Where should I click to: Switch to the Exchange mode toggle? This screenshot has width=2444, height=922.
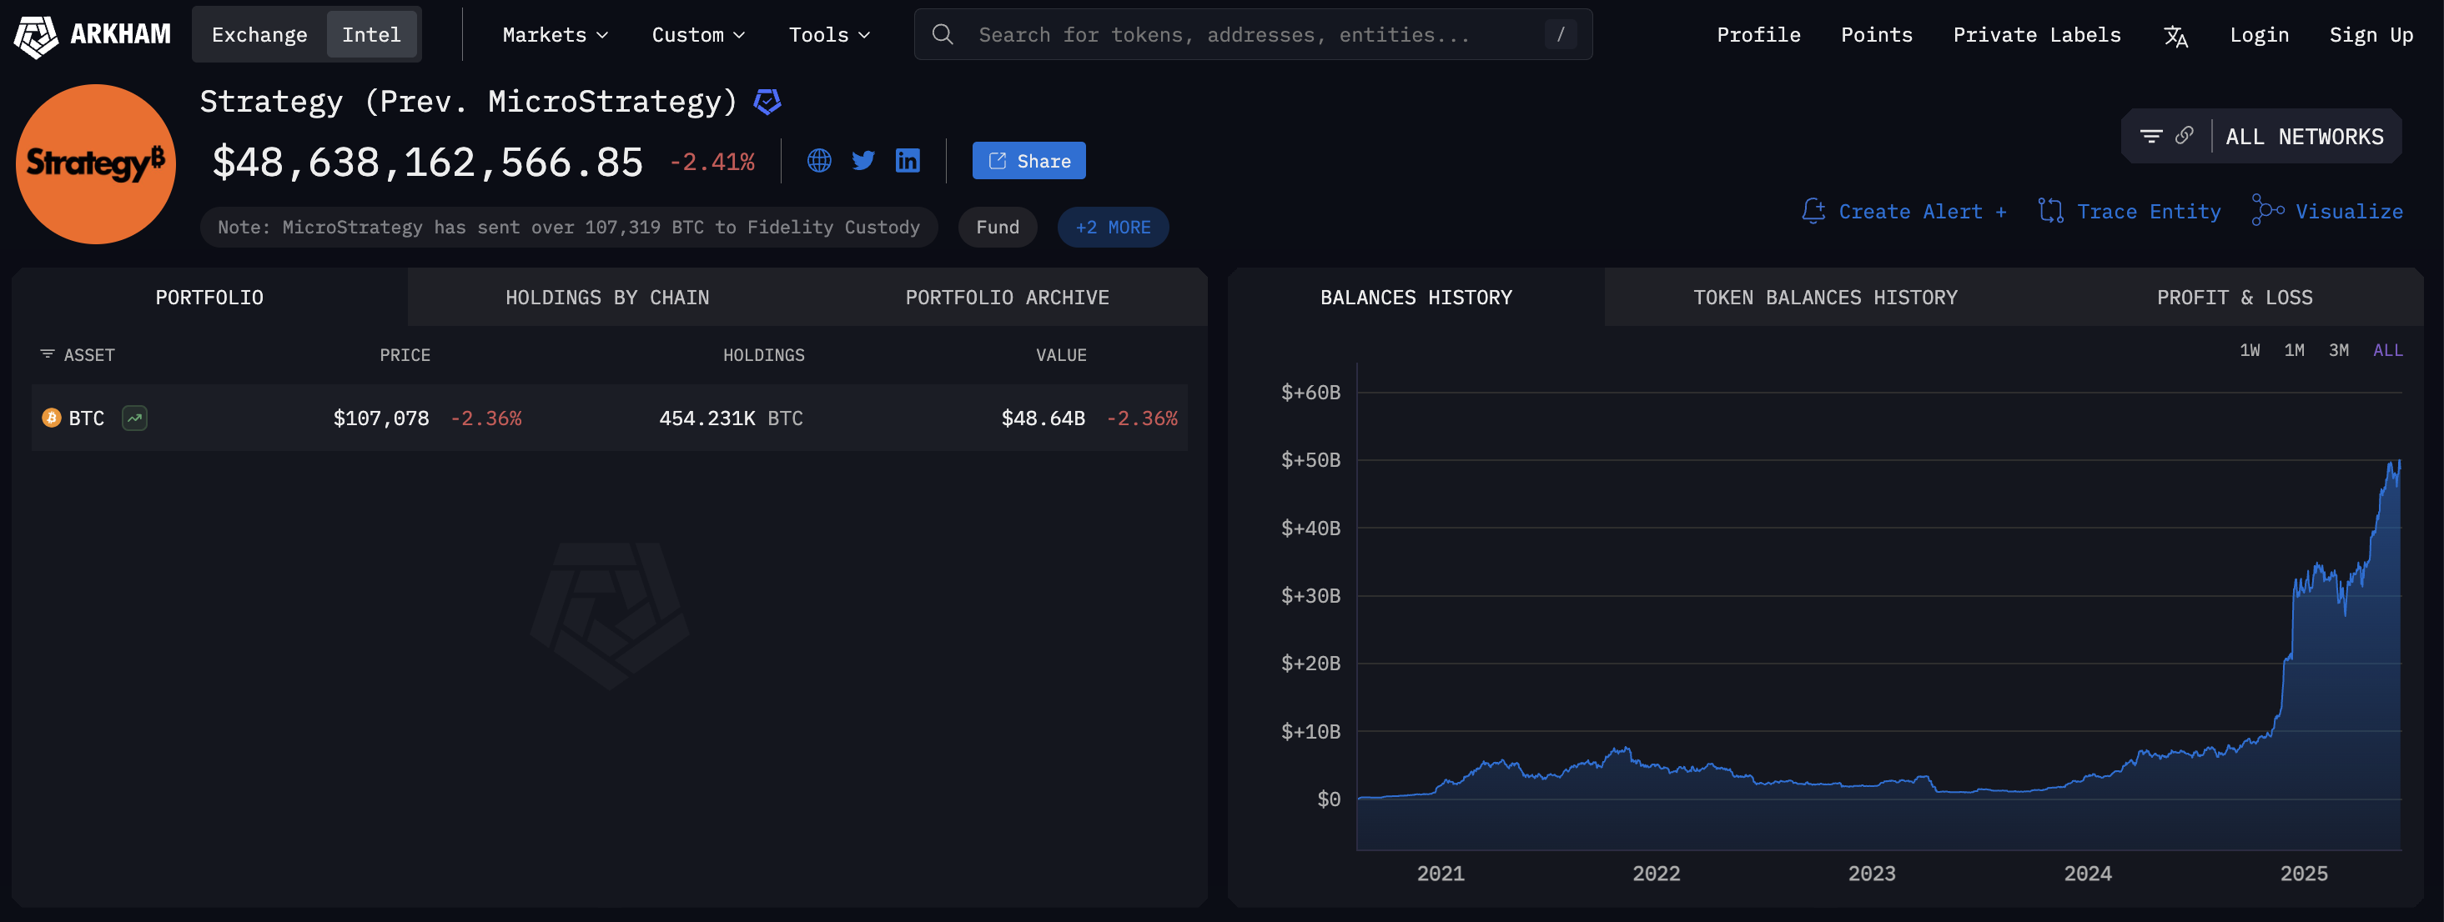[259, 35]
